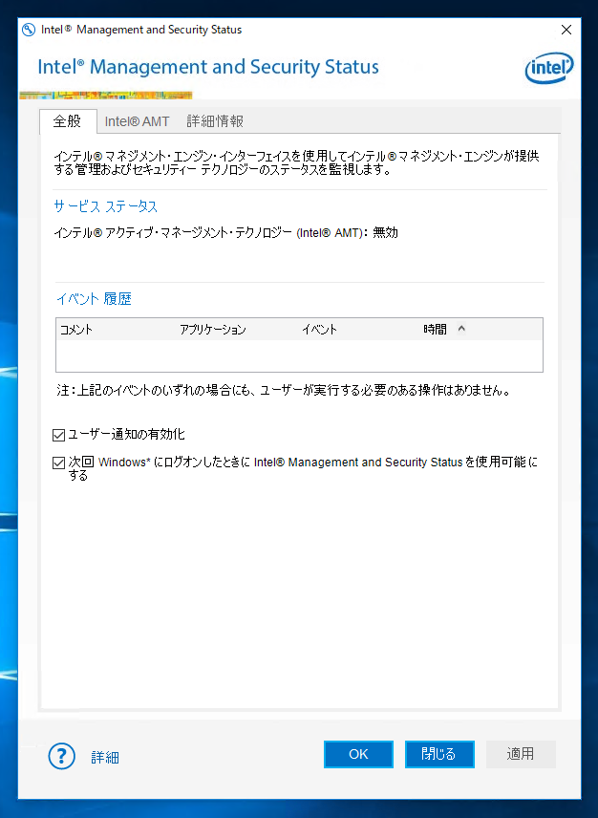Click the Intel logo in the header

click(549, 68)
